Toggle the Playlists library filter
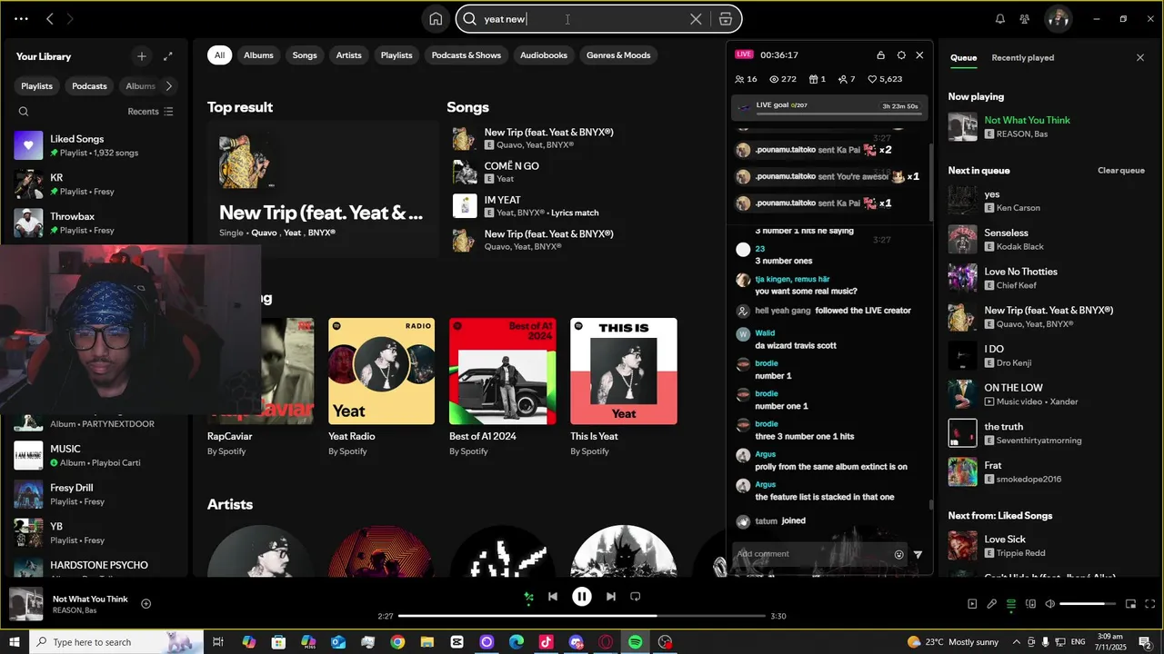This screenshot has height=654, width=1164. tap(36, 86)
